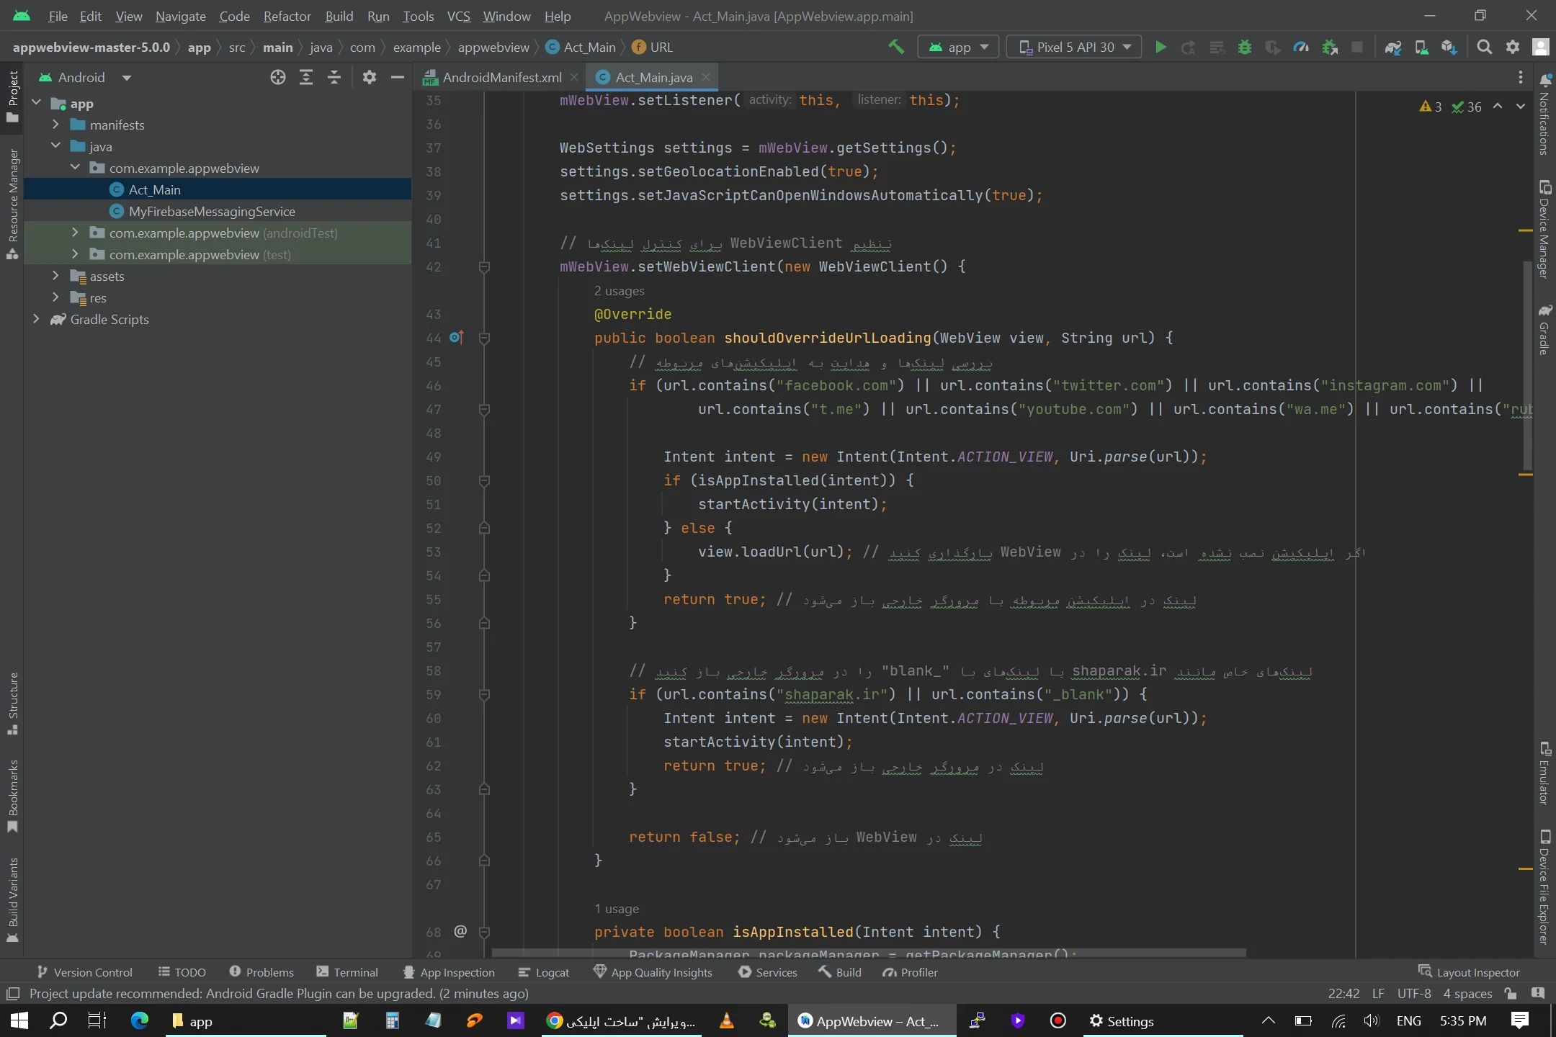This screenshot has height=1037, width=1556.
Task: Click the Windows Start button
Action: 19,1020
